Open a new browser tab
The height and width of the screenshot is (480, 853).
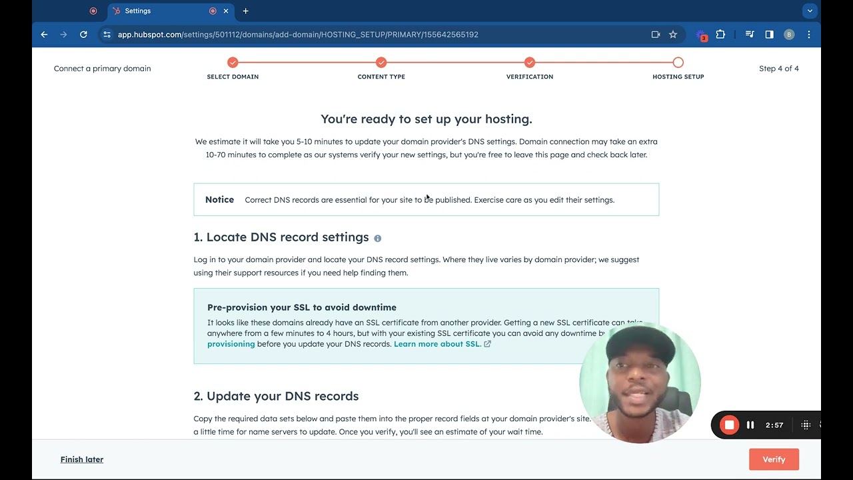(245, 11)
